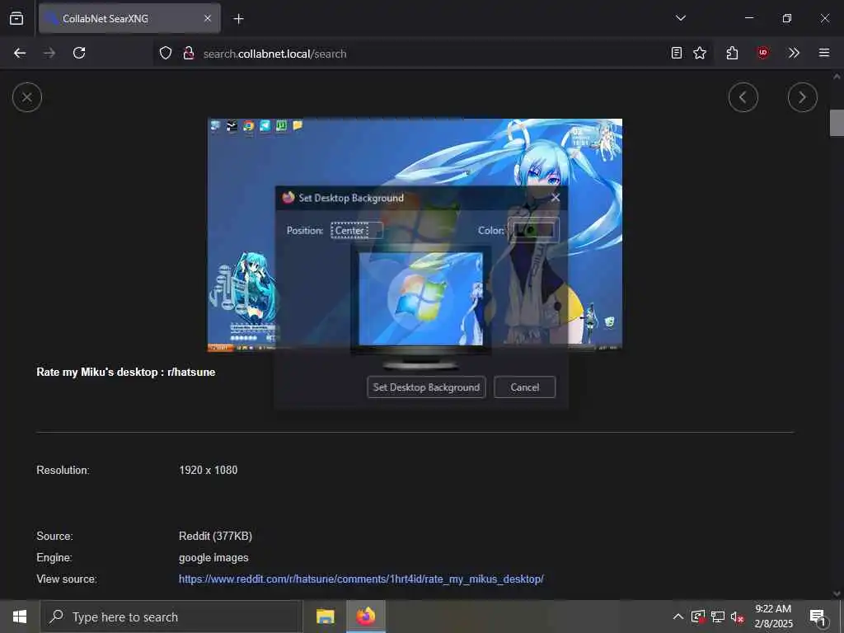Toggle reader view
Viewport: 844px width, 633px height.
[677, 54]
